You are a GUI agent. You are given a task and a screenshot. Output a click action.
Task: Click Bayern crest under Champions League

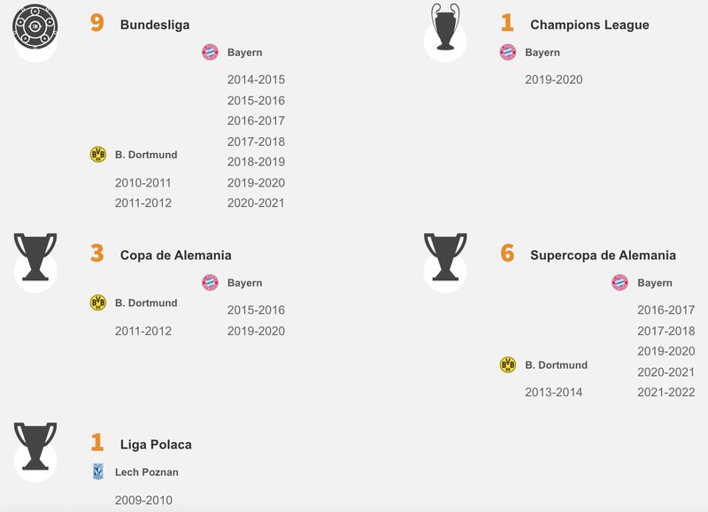507,52
